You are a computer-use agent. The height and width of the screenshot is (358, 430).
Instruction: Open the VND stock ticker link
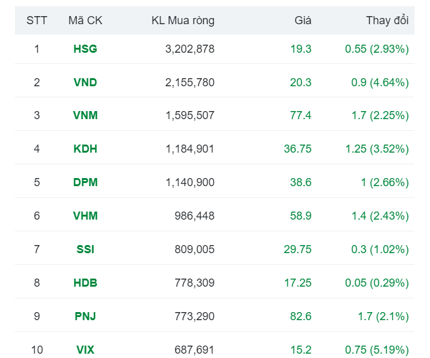[x=85, y=83]
